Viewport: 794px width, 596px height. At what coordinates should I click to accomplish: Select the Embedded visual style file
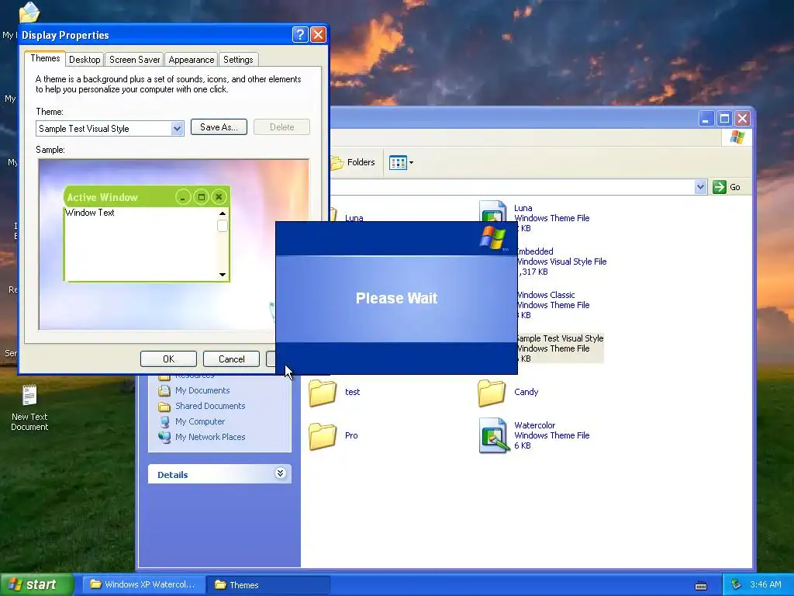pyautogui.click(x=561, y=262)
